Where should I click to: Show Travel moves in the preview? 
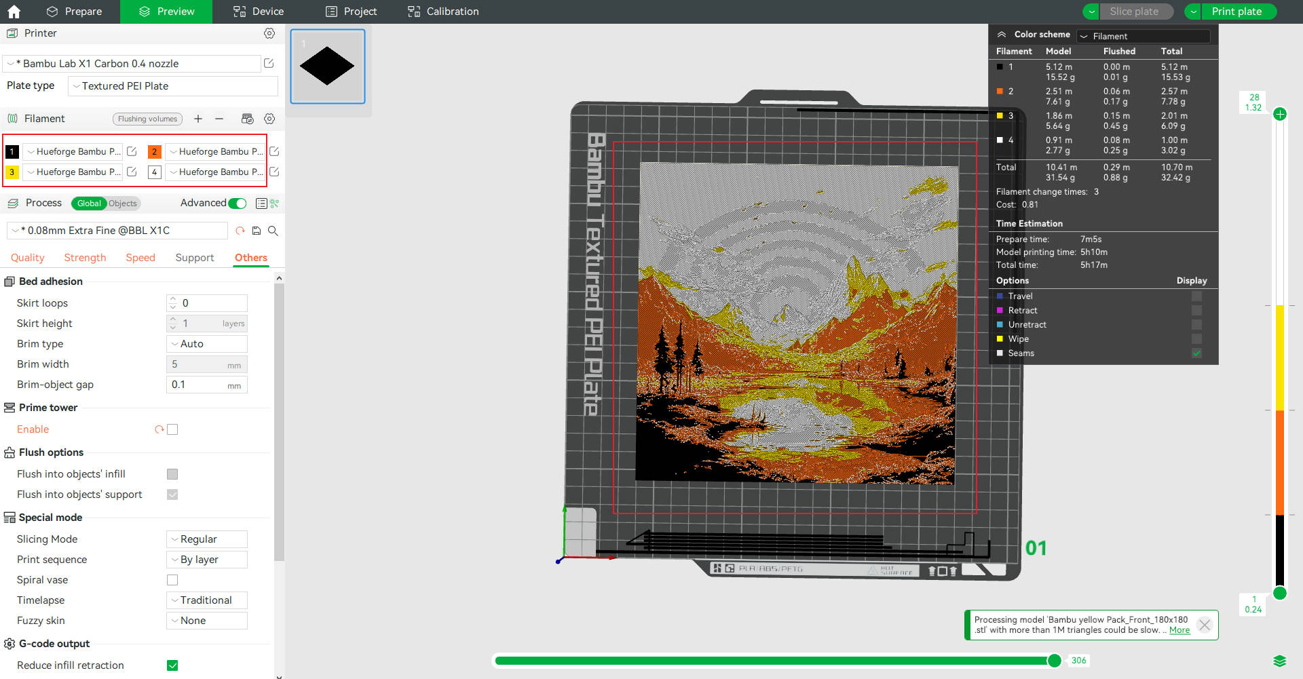1196,296
